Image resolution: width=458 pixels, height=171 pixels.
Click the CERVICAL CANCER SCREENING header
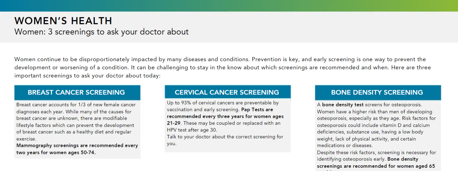227,92
